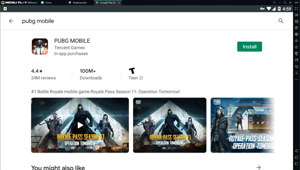The width and height of the screenshot is (300, 170).
Task: Open the keyboard mapping tool
Action: 296,15
